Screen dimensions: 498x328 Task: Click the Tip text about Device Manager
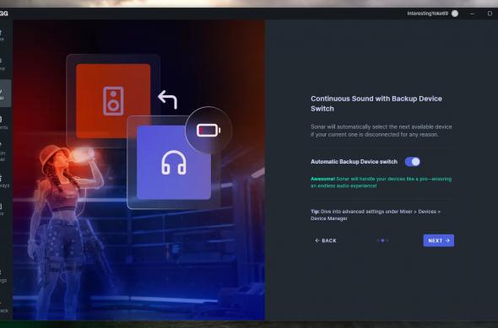click(x=376, y=215)
